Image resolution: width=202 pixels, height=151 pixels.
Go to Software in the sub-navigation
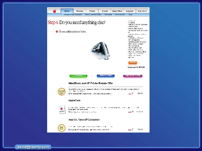108,15
